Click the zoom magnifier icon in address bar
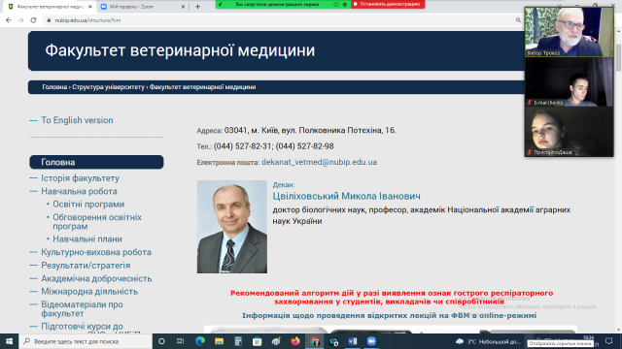The image size is (622, 349). point(518,20)
